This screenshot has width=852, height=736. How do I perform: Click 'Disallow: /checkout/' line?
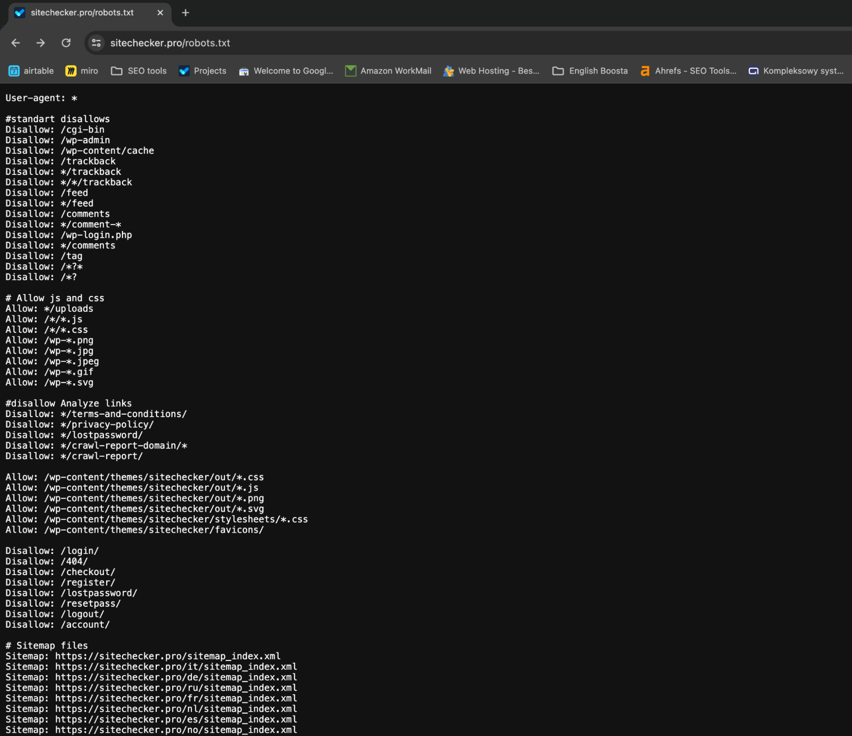click(61, 572)
